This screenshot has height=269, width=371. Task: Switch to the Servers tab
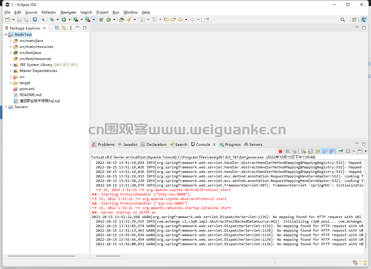point(253,144)
